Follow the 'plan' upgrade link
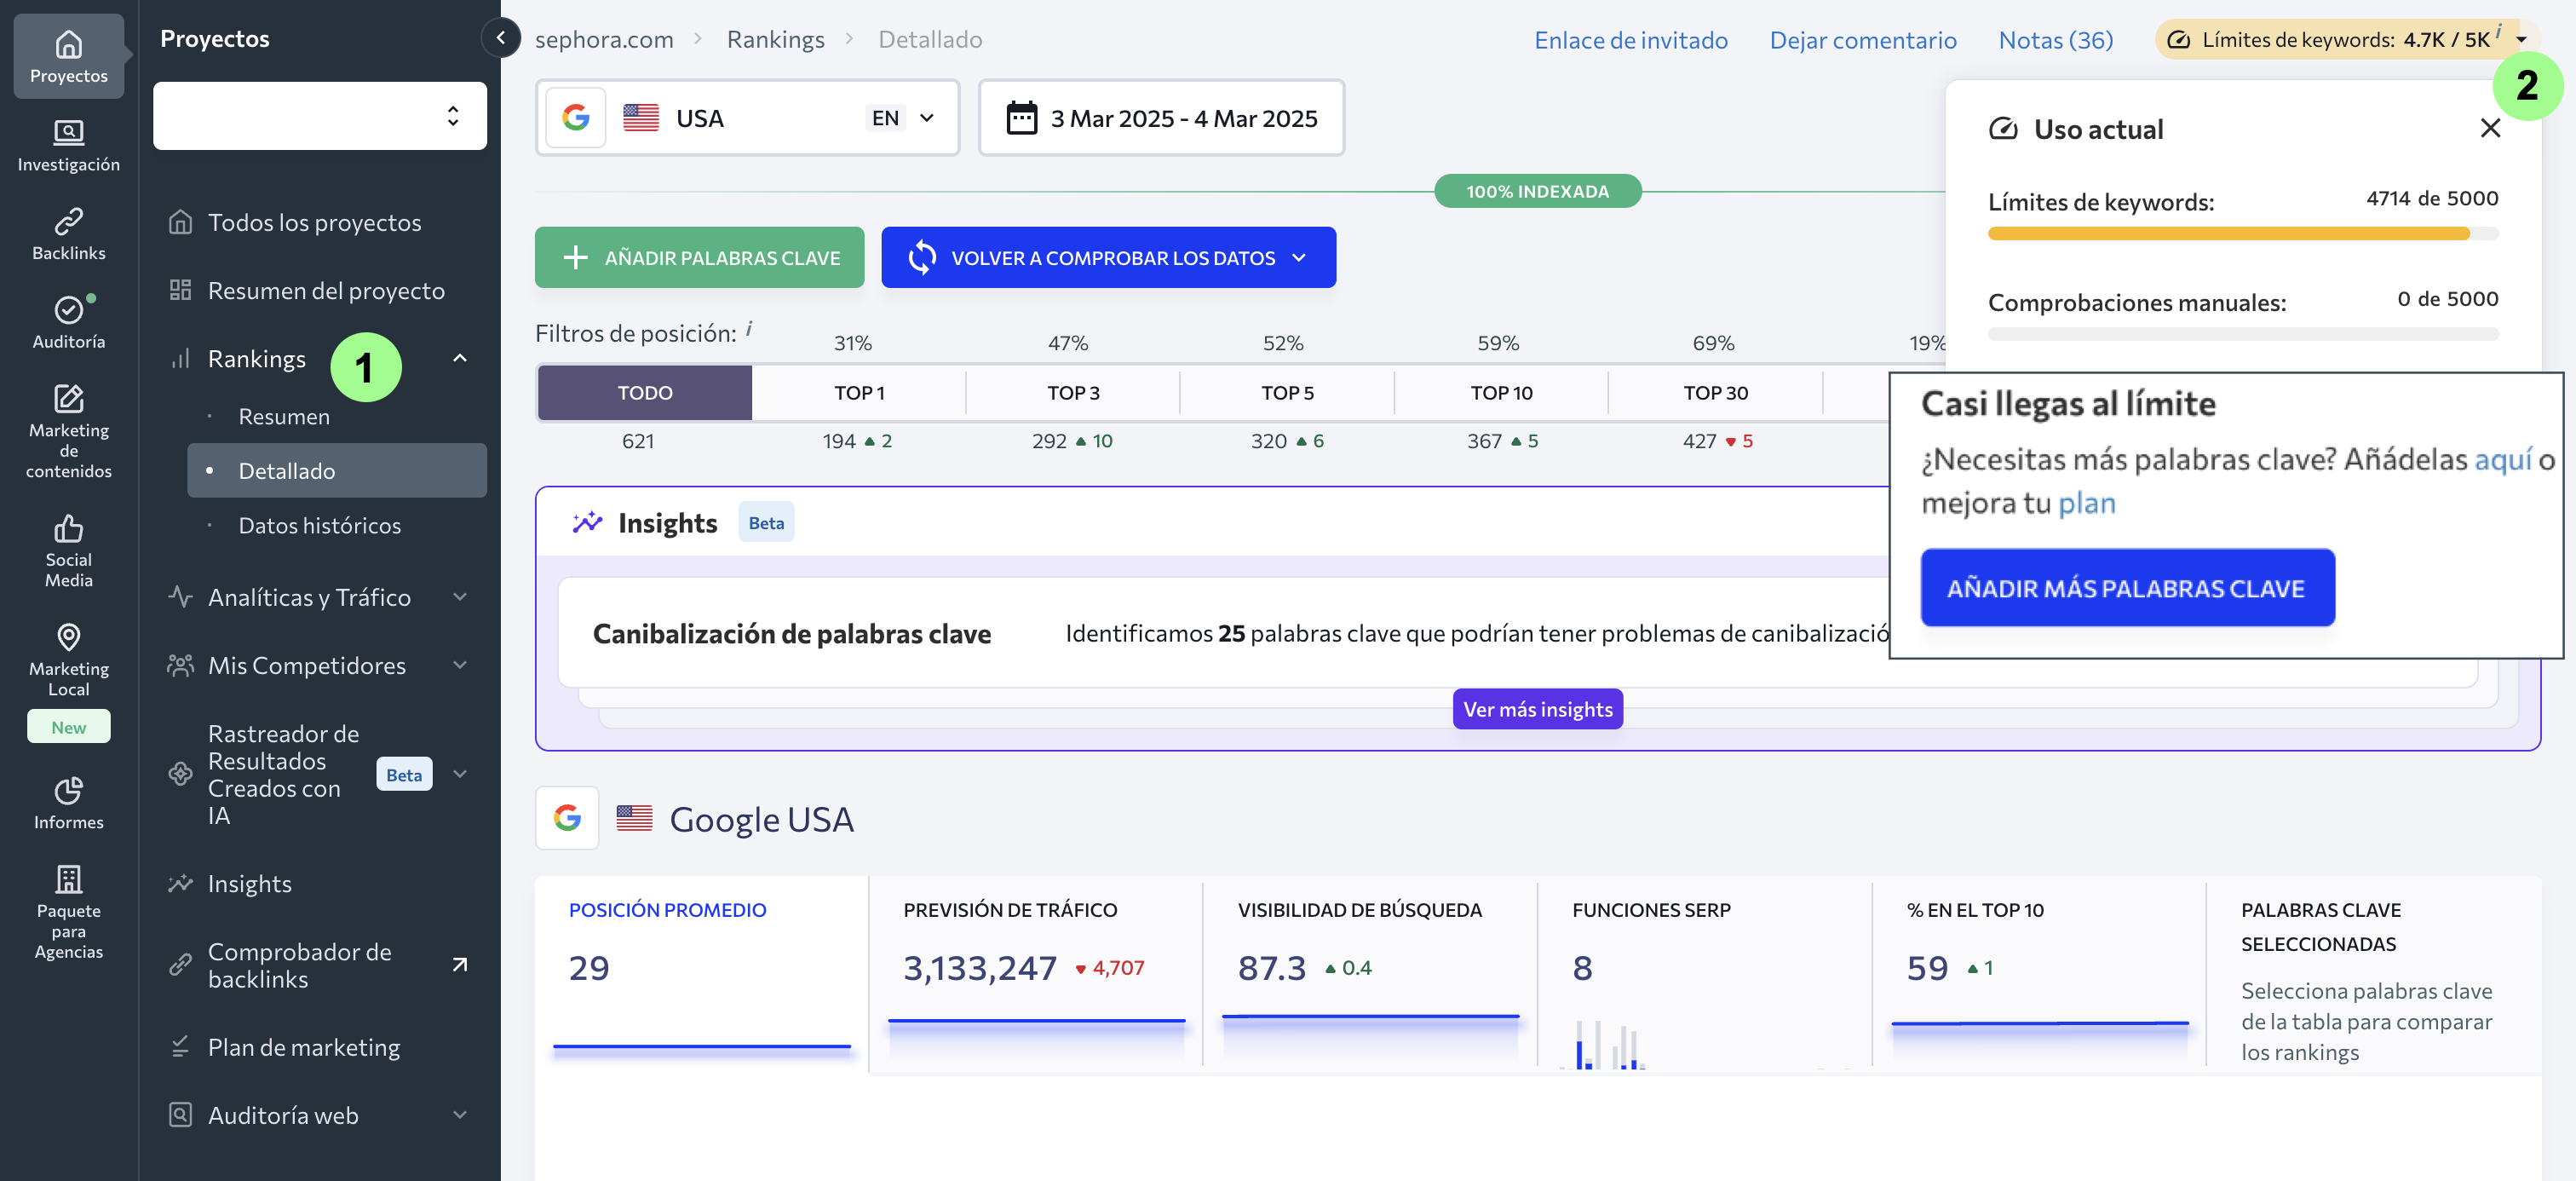This screenshot has height=1181, width=2576. (2086, 502)
